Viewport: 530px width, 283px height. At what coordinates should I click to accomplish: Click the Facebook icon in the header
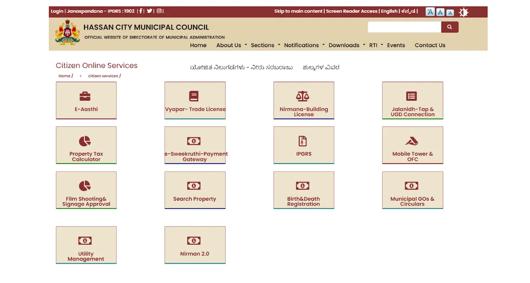[x=141, y=11]
